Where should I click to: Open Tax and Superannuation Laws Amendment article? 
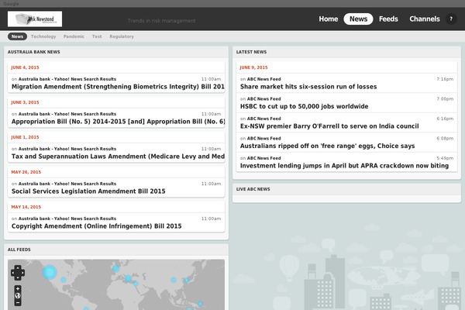(118, 157)
